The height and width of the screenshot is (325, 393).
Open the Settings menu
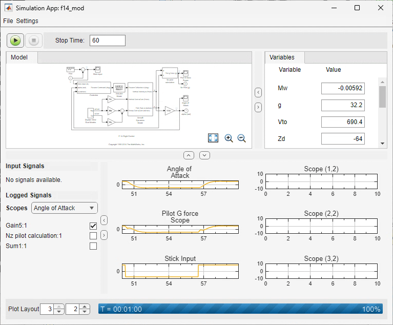pos(27,21)
